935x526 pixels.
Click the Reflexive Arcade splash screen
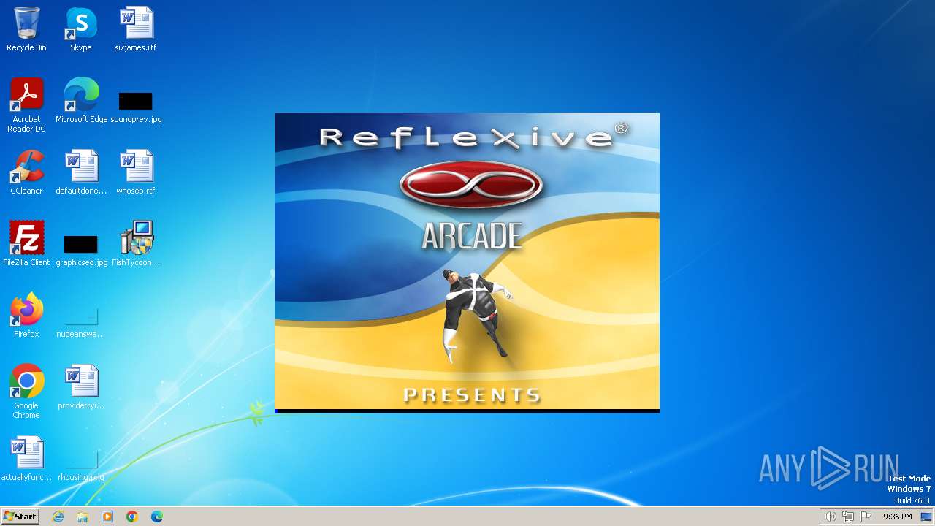click(x=467, y=262)
